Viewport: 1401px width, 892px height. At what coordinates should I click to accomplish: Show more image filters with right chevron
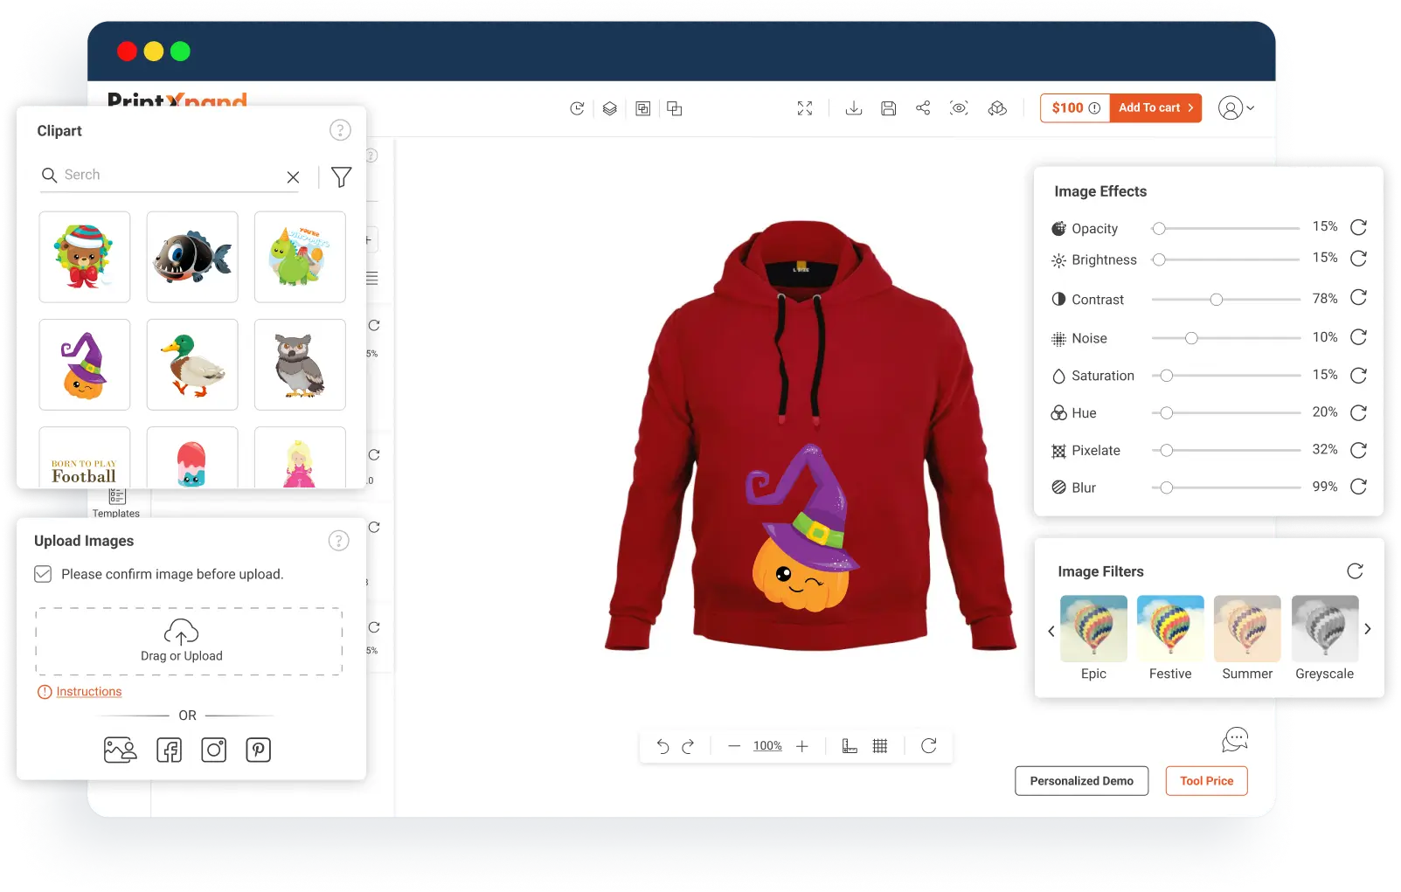(1368, 629)
